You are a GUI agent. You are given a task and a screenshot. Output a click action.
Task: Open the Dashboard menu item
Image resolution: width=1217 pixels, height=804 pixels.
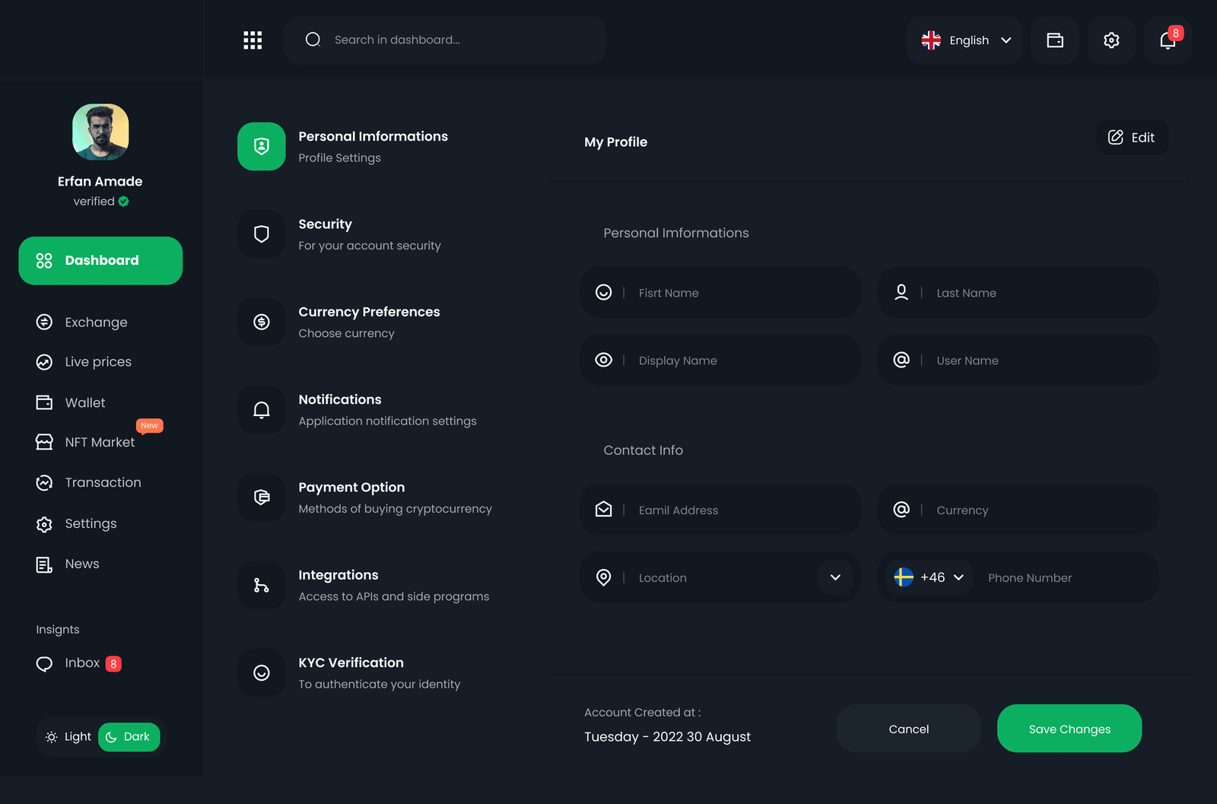[100, 261]
